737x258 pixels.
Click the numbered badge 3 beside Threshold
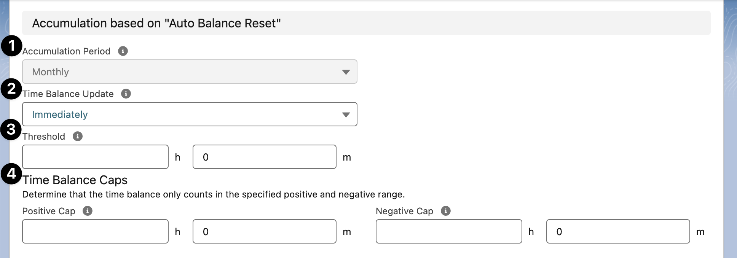tap(11, 129)
